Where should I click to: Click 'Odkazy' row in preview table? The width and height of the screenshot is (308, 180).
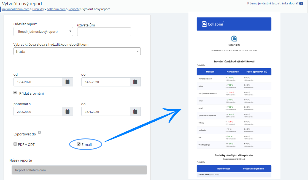click(234, 123)
